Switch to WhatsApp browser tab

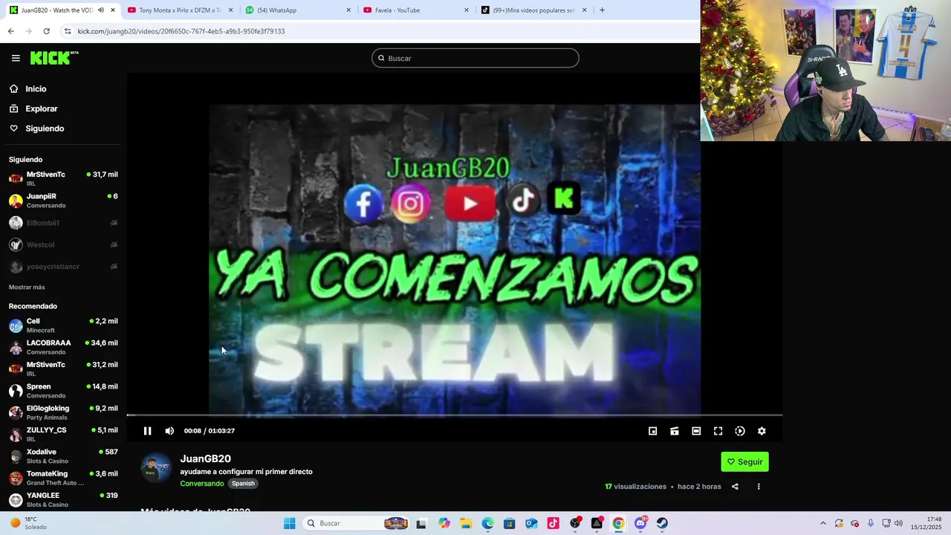(298, 10)
